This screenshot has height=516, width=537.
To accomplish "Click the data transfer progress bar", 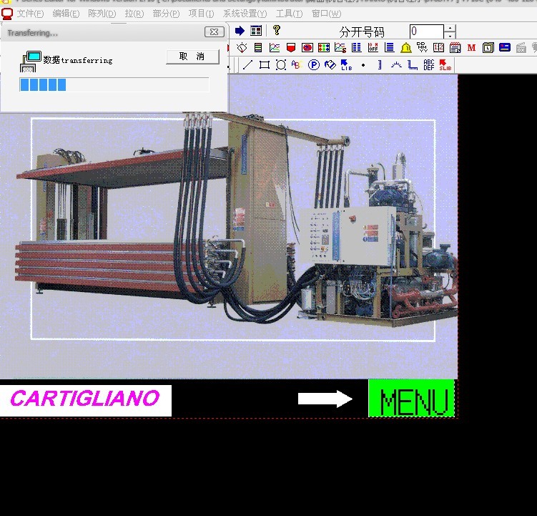I will 114,84.
